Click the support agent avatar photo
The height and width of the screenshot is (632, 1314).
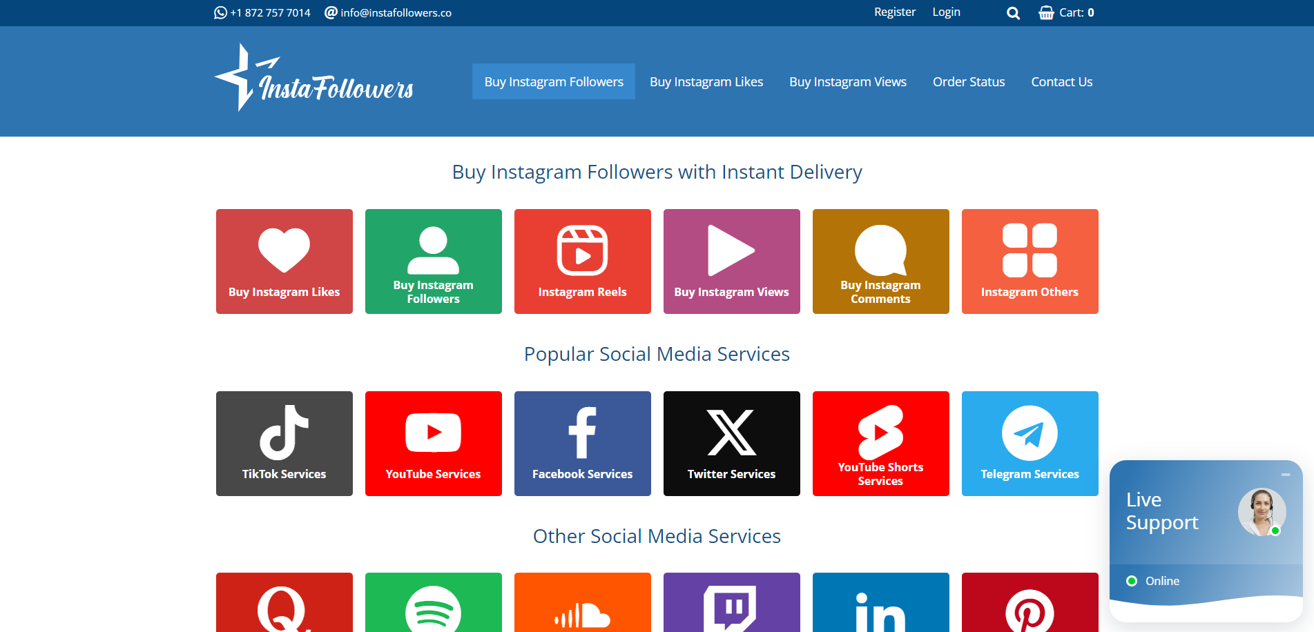pos(1262,512)
